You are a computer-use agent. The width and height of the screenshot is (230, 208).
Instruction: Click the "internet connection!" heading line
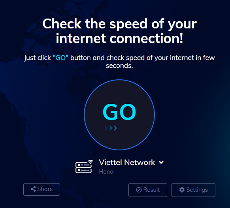120,38
